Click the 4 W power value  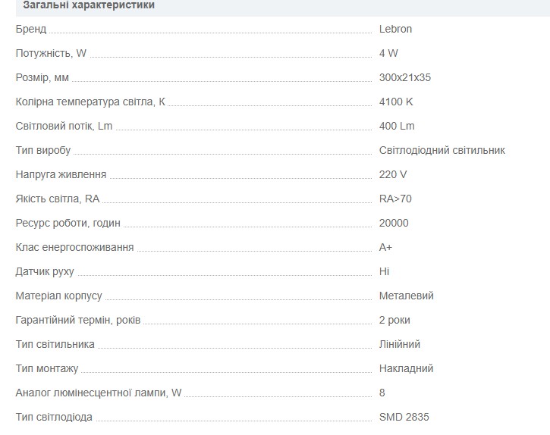tap(388, 53)
